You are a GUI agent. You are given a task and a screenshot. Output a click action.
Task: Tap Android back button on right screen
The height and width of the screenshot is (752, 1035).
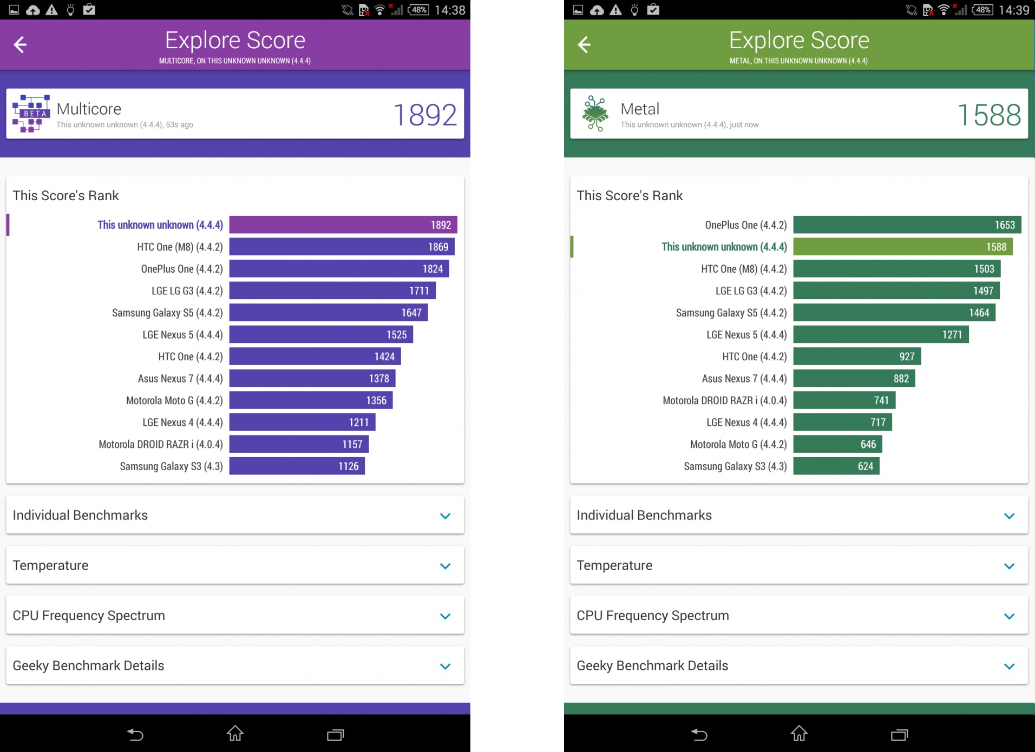699,734
